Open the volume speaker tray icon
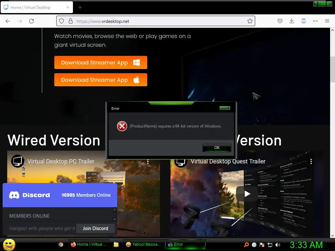Screen dimensions: 335x251 278,245
